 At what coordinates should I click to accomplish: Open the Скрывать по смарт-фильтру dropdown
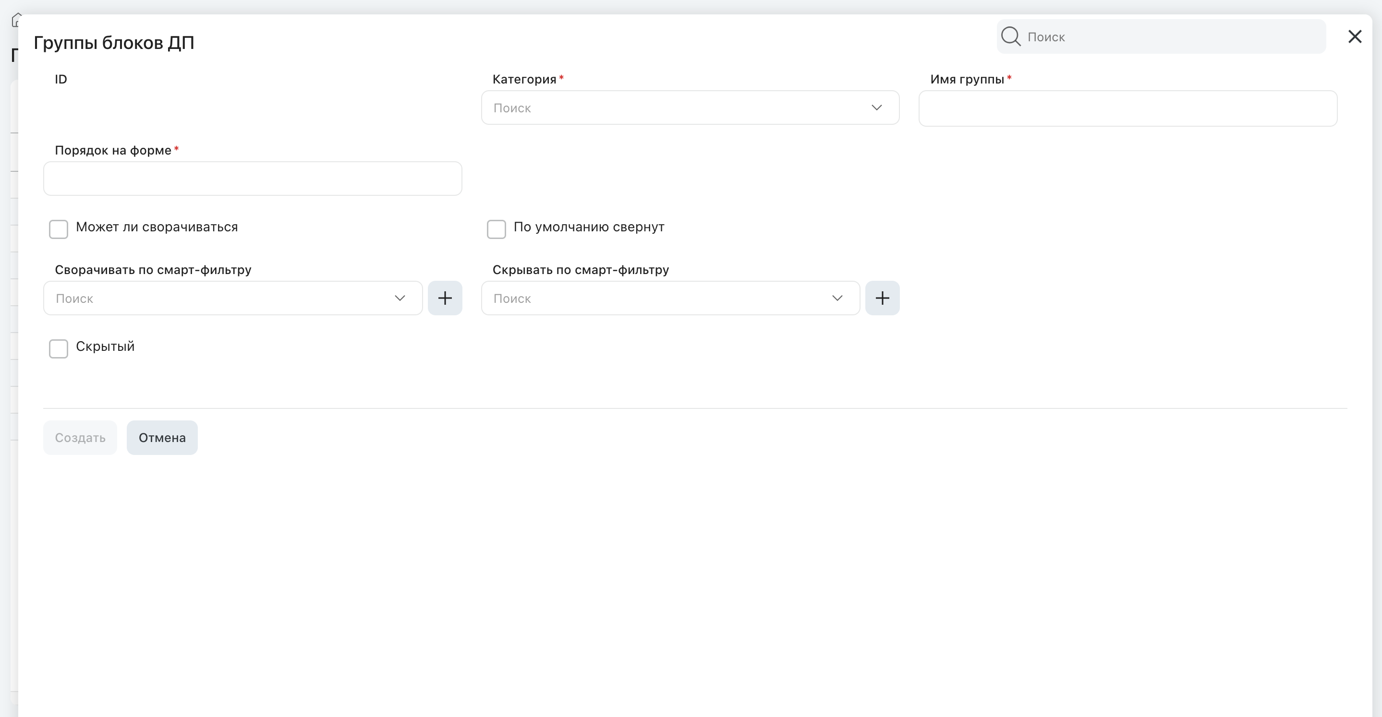(x=670, y=298)
